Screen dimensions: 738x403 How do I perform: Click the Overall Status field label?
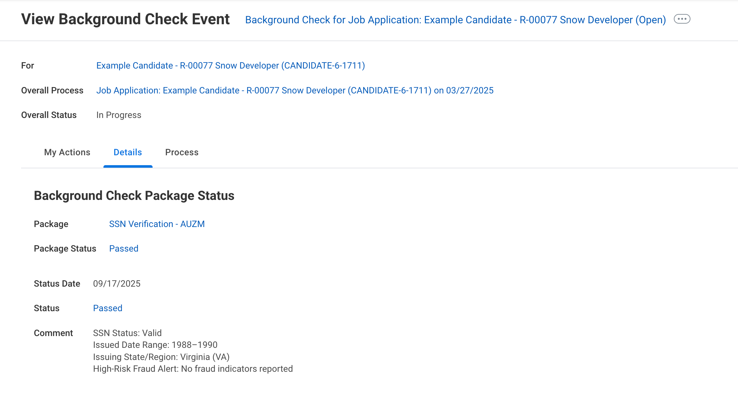click(x=49, y=115)
